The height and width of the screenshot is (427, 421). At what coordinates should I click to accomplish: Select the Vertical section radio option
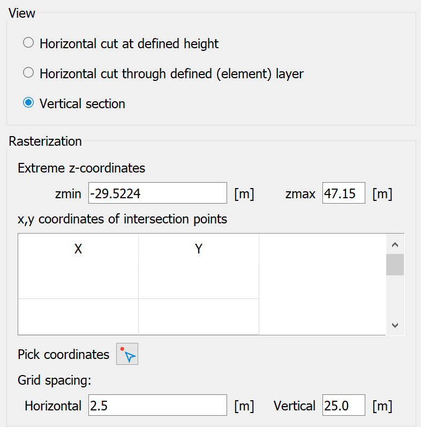(x=28, y=103)
